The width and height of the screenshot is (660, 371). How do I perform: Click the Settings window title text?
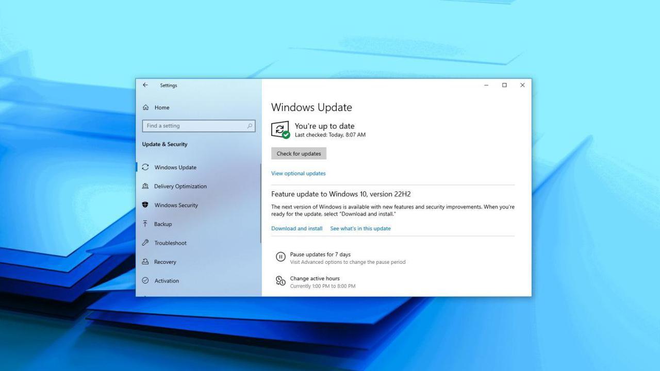point(169,86)
